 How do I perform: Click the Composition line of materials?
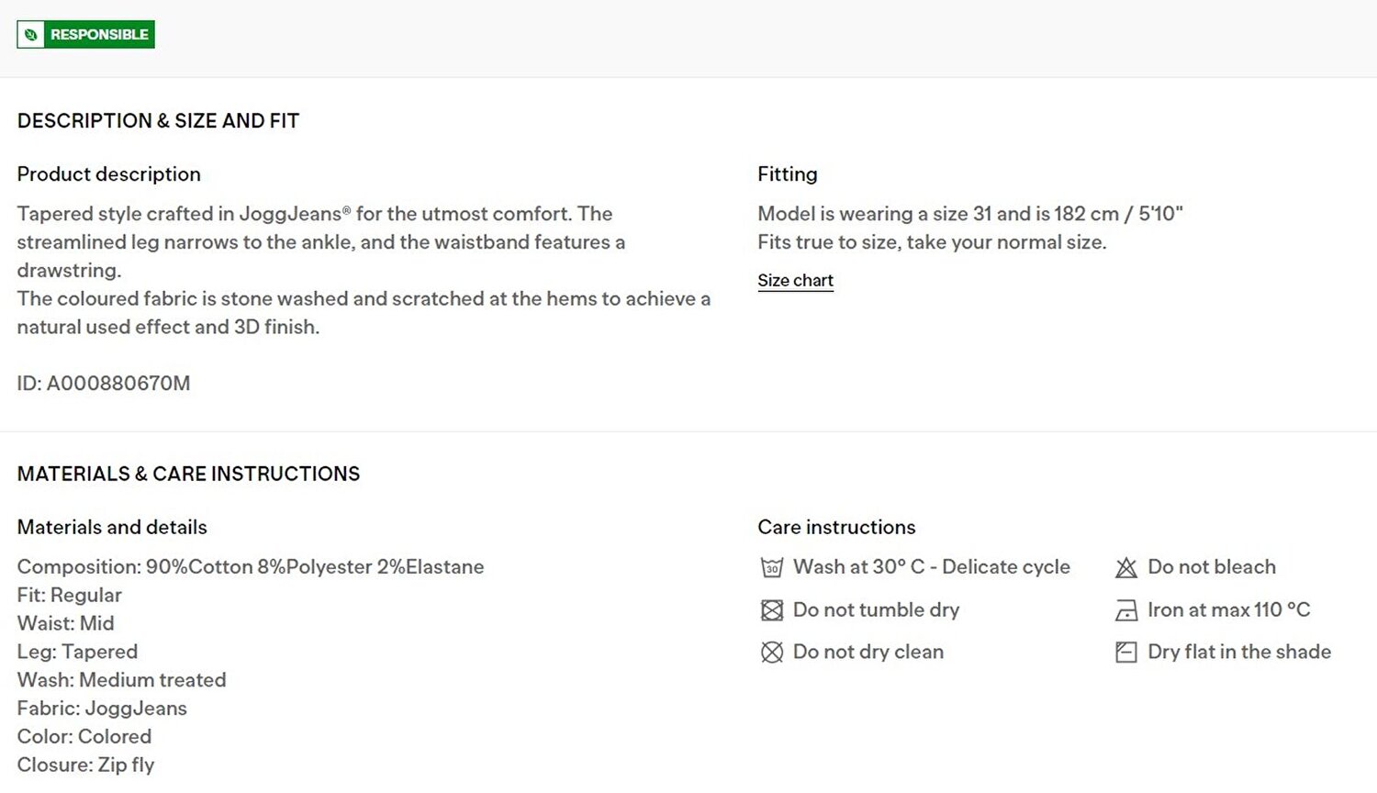point(251,567)
